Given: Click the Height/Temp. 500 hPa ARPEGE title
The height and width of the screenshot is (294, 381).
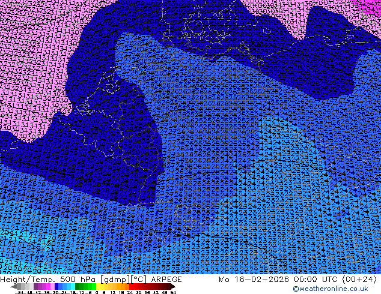Looking at the screenshot, I should coord(91,280).
